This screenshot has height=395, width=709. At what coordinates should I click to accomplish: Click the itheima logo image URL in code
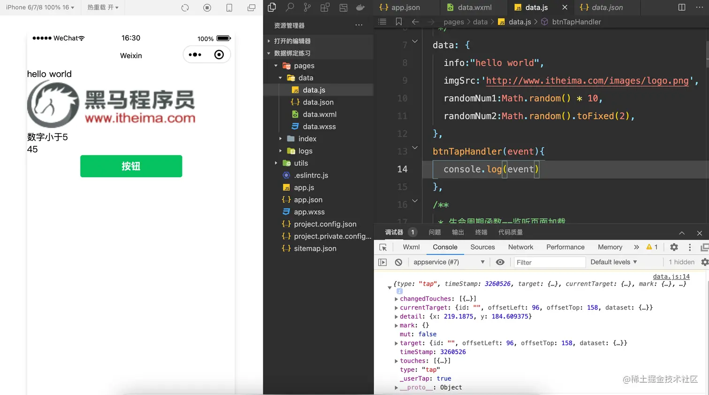[x=588, y=81]
